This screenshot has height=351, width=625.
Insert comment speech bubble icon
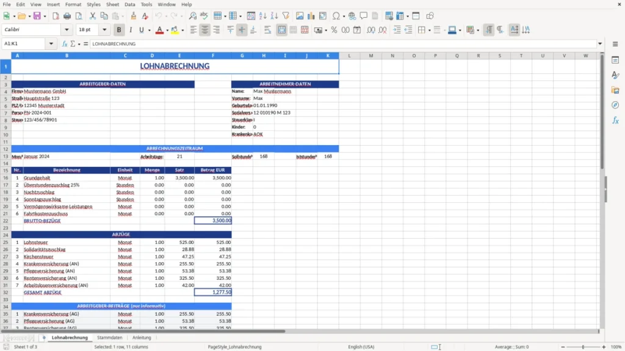click(364, 16)
